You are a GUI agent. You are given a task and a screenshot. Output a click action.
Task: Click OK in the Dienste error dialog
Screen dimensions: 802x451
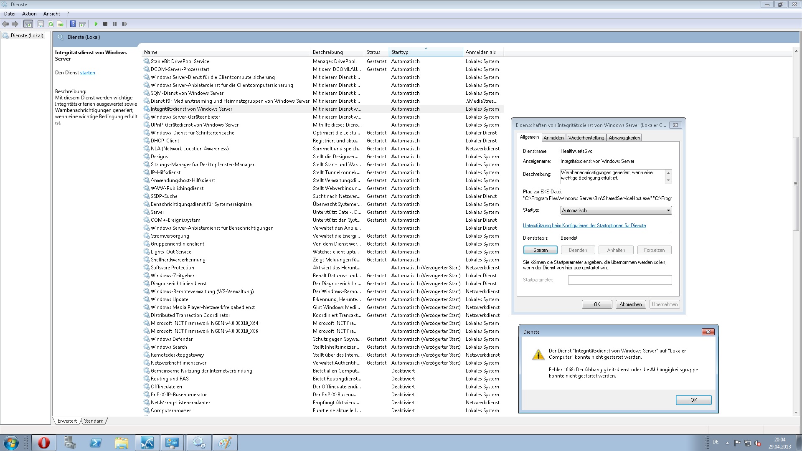pyautogui.click(x=693, y=400)
